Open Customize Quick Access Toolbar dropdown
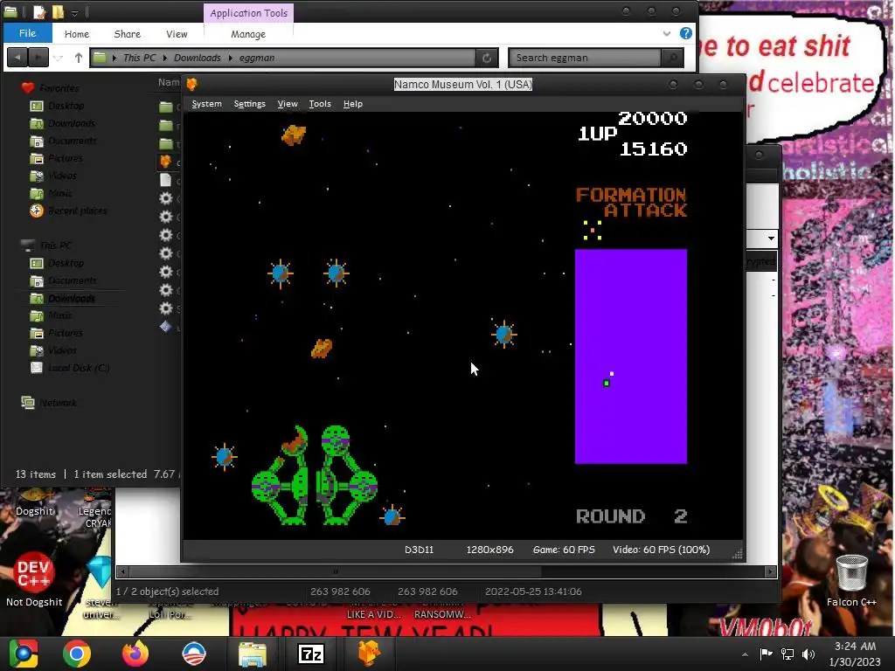This screenshot has height=671, width=895. (x=75, y=12)
